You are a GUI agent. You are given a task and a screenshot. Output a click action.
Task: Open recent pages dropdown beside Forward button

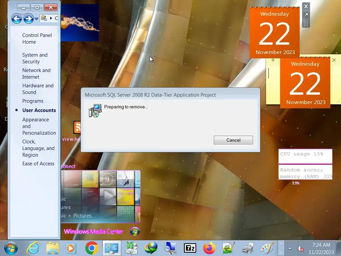(x=37, y=19)
